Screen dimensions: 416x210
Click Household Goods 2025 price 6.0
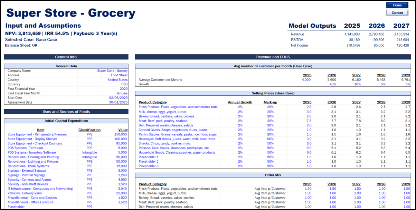coord(309,152)
